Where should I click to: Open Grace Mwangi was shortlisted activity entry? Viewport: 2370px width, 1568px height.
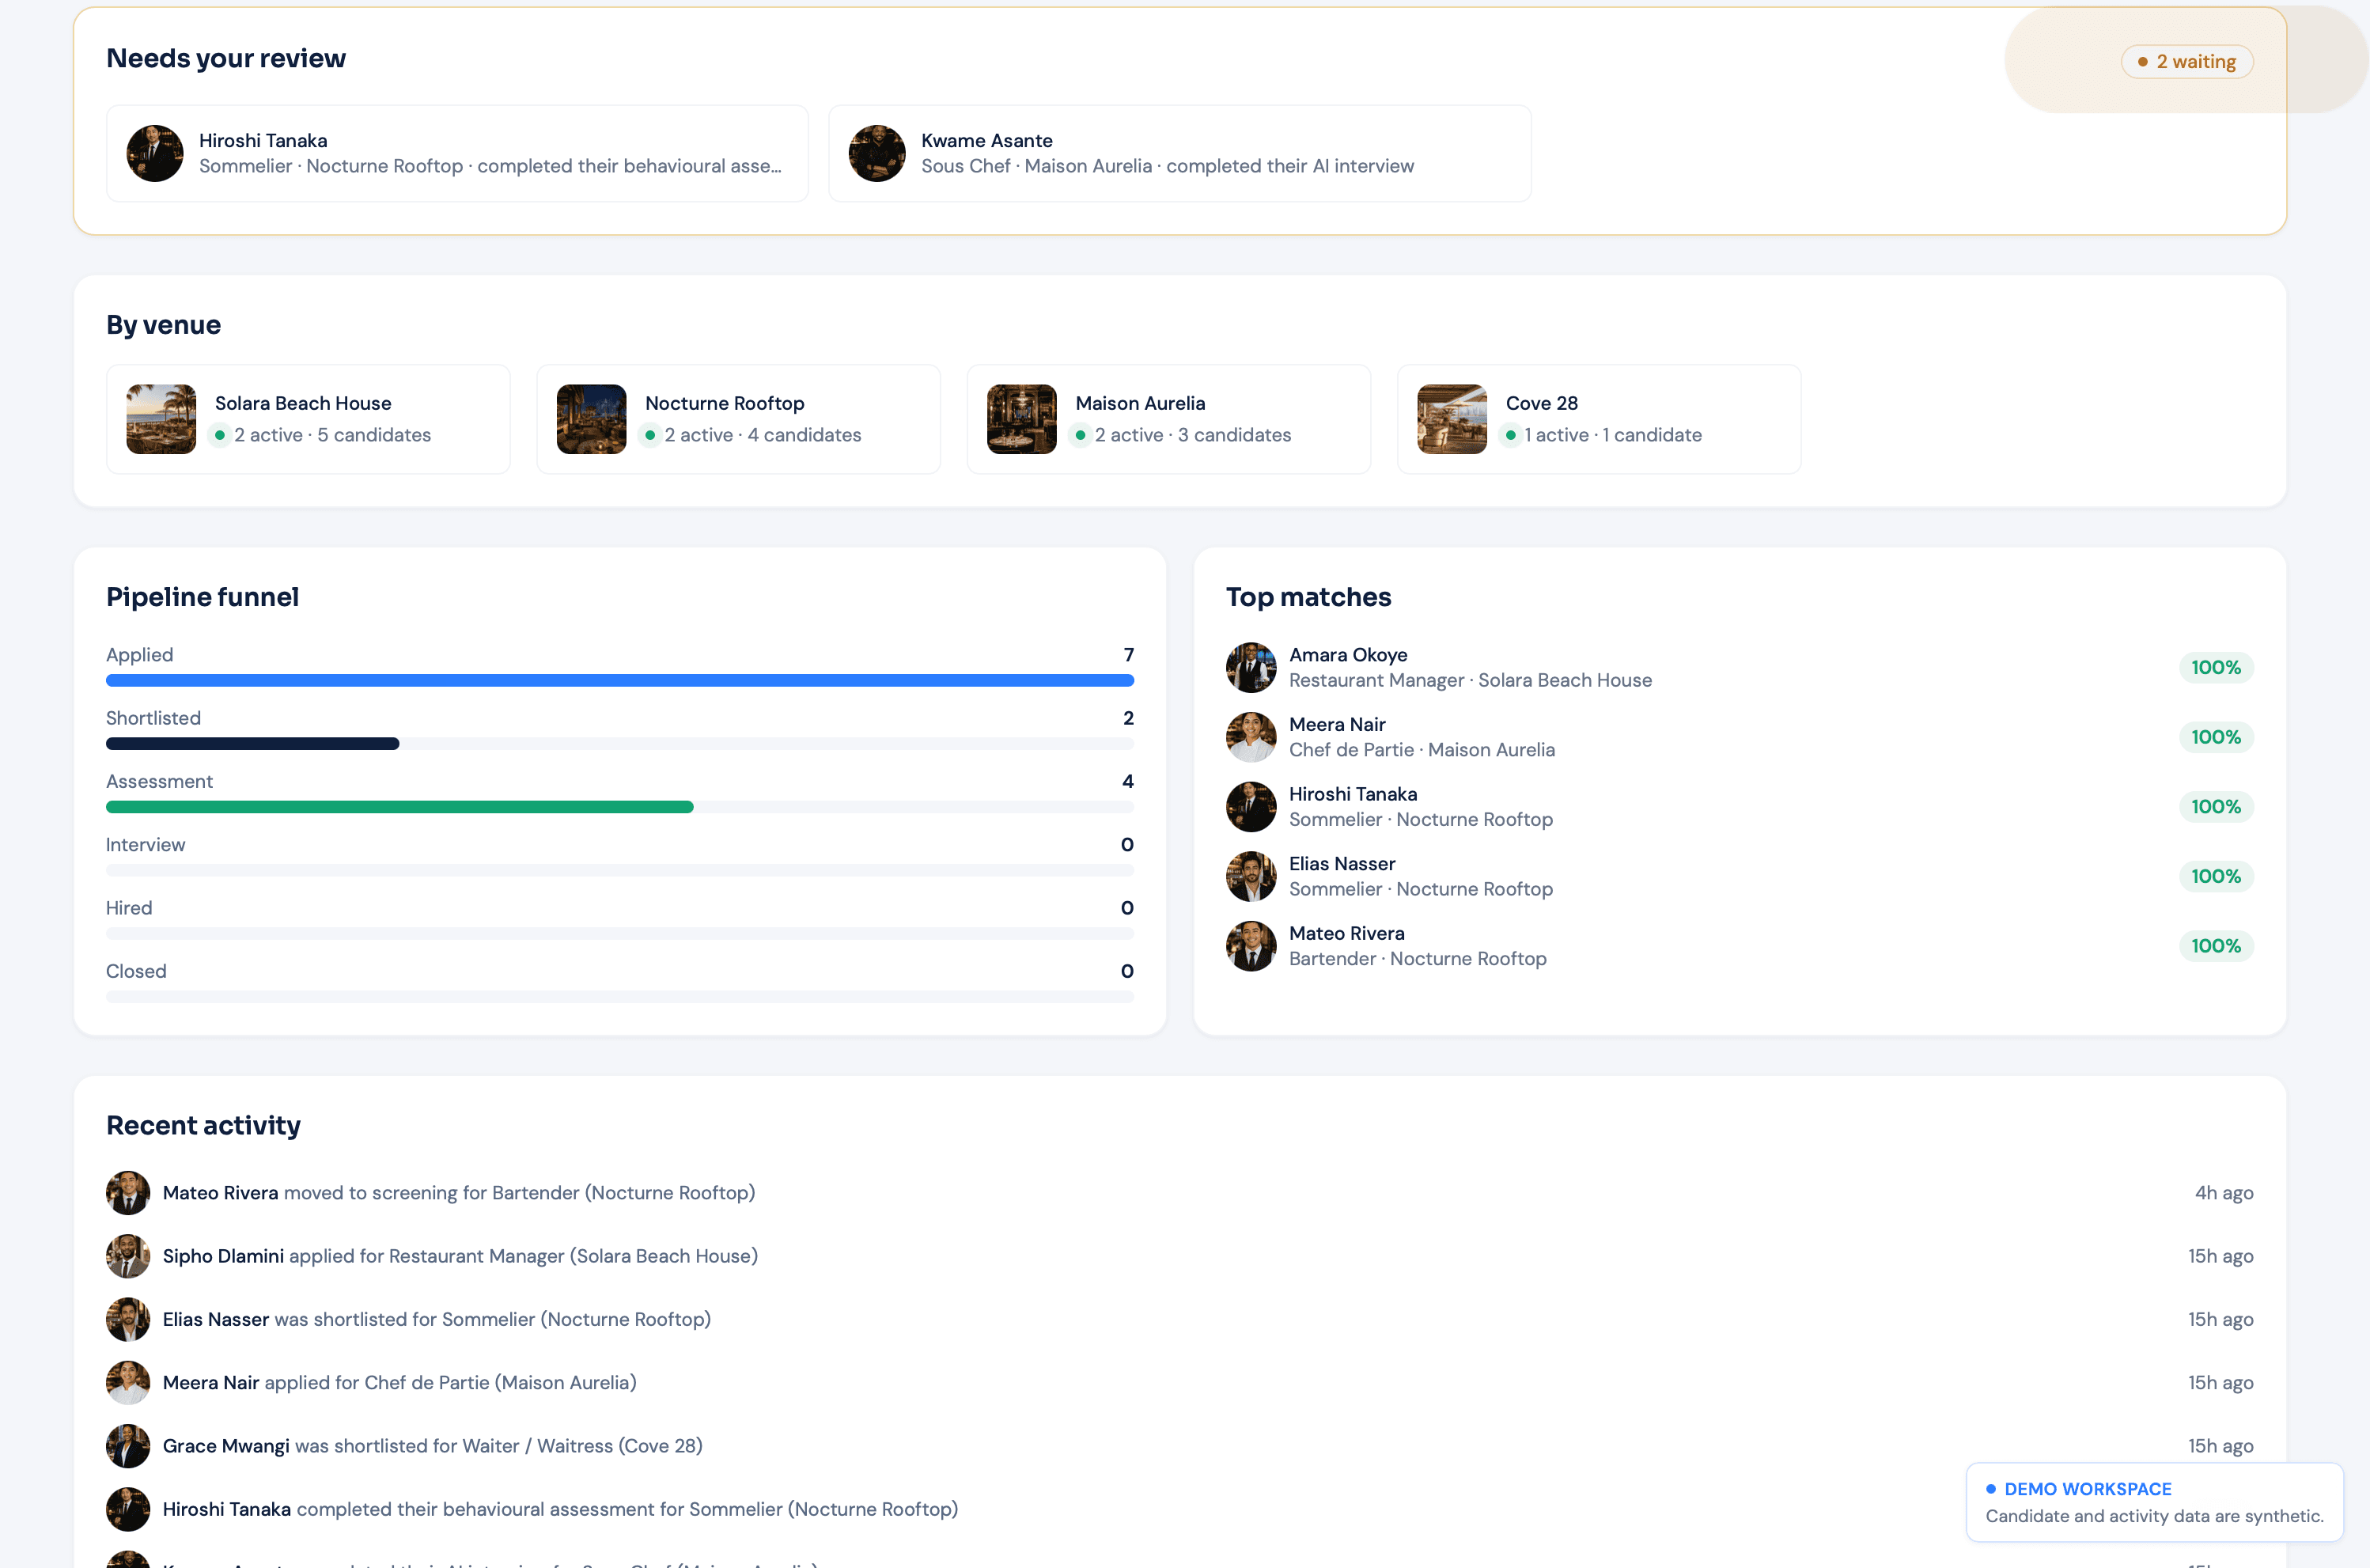(1179, 1446)
